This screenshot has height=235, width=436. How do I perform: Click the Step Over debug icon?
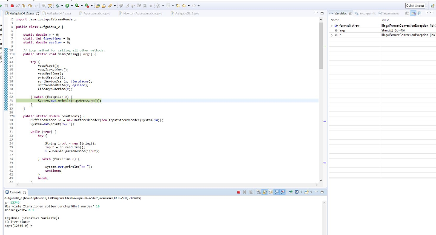(30, 6)
